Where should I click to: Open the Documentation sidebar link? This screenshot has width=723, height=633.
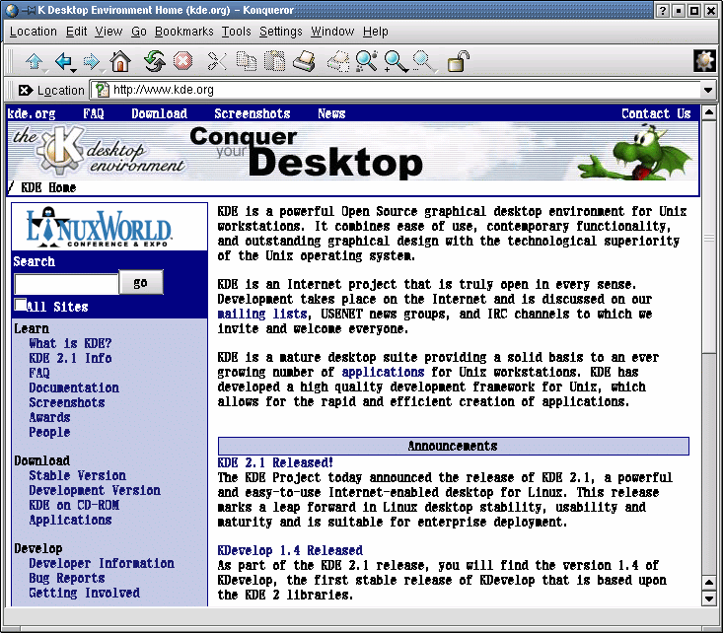click(x=74, y=387)
